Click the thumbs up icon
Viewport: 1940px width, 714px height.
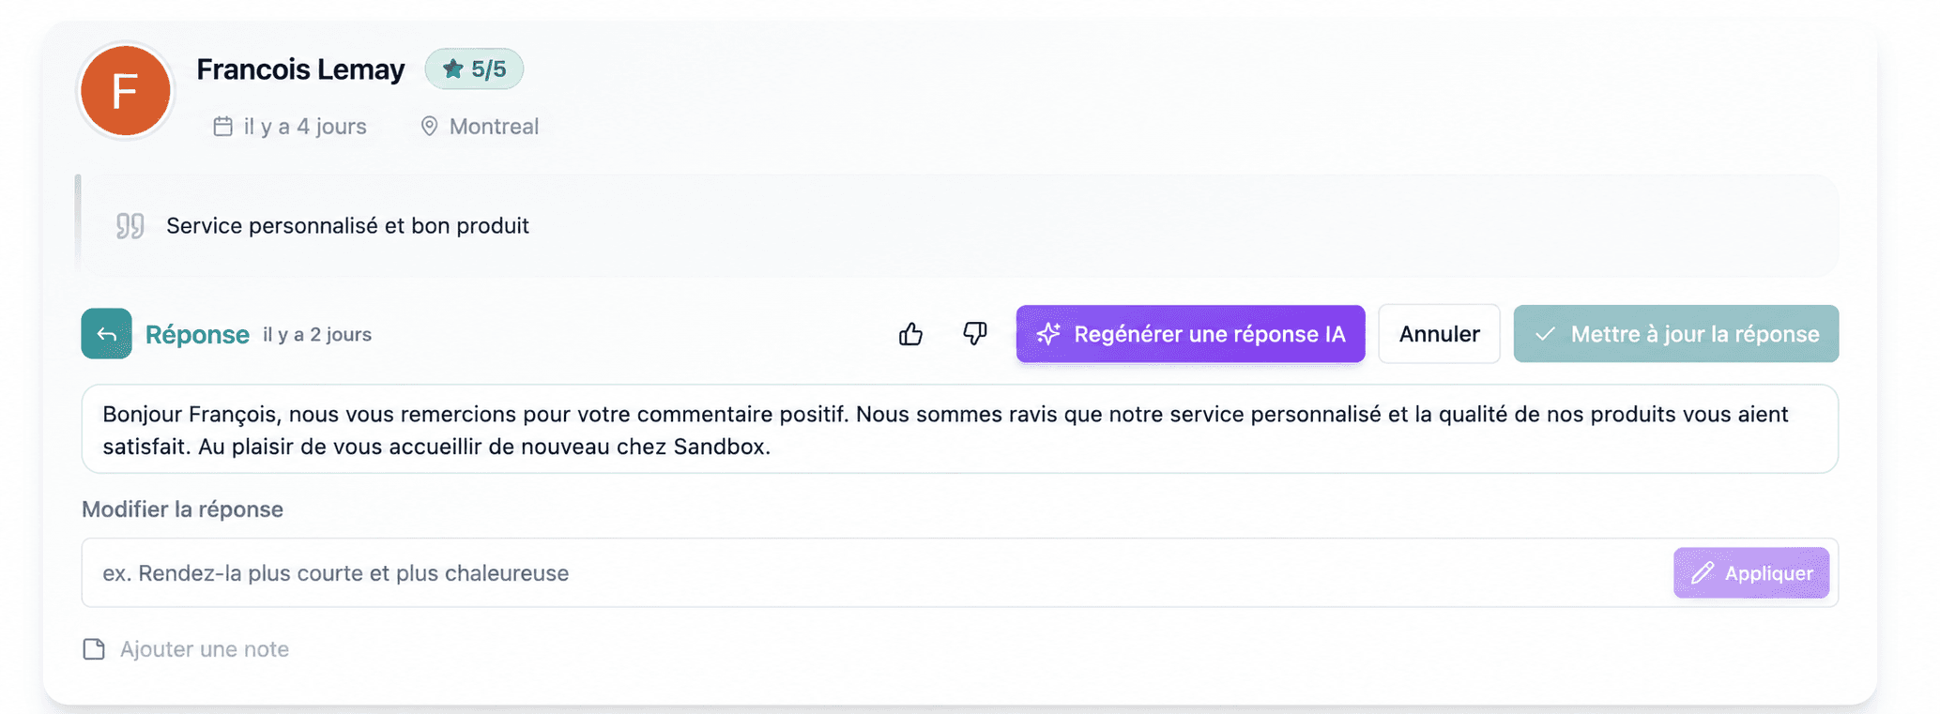(910, 334)
